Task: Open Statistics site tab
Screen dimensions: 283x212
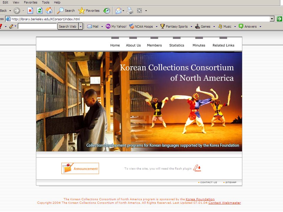Action: tap(177, 45)
